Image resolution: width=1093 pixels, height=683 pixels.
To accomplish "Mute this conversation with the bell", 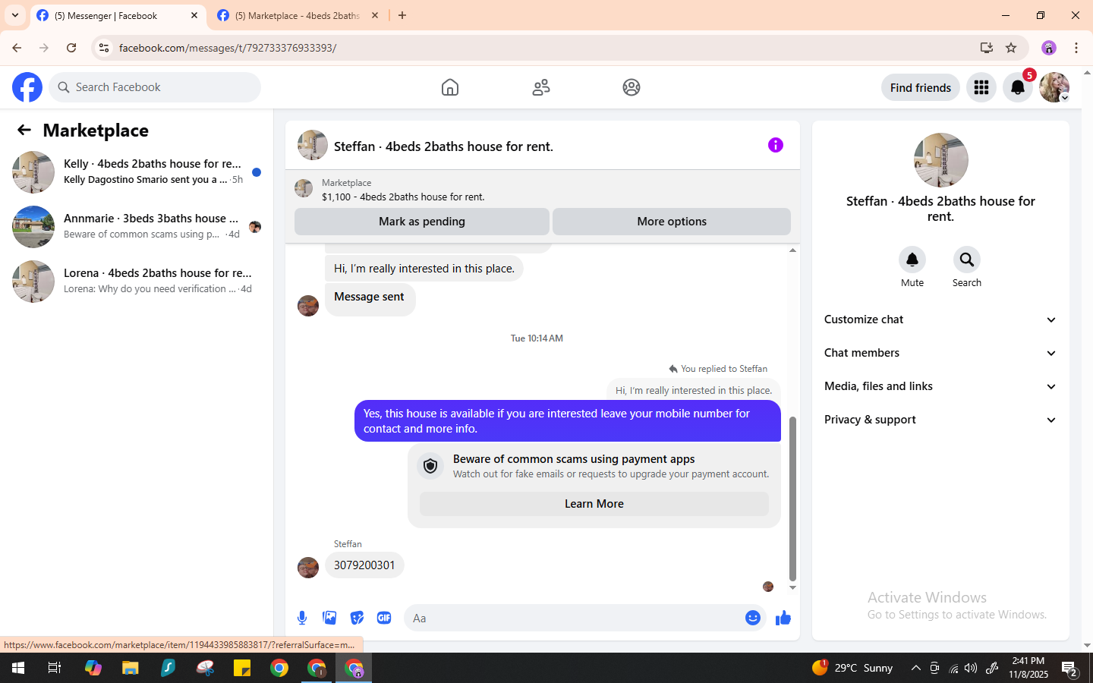I will (x=912, y=260).
